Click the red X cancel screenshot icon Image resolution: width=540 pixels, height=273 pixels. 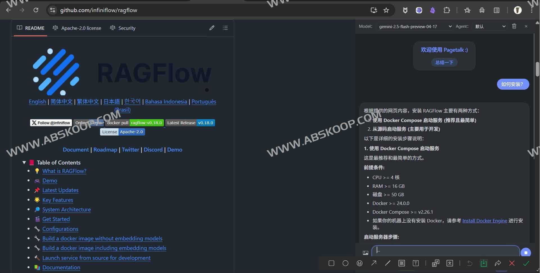[x=512, y=263]
